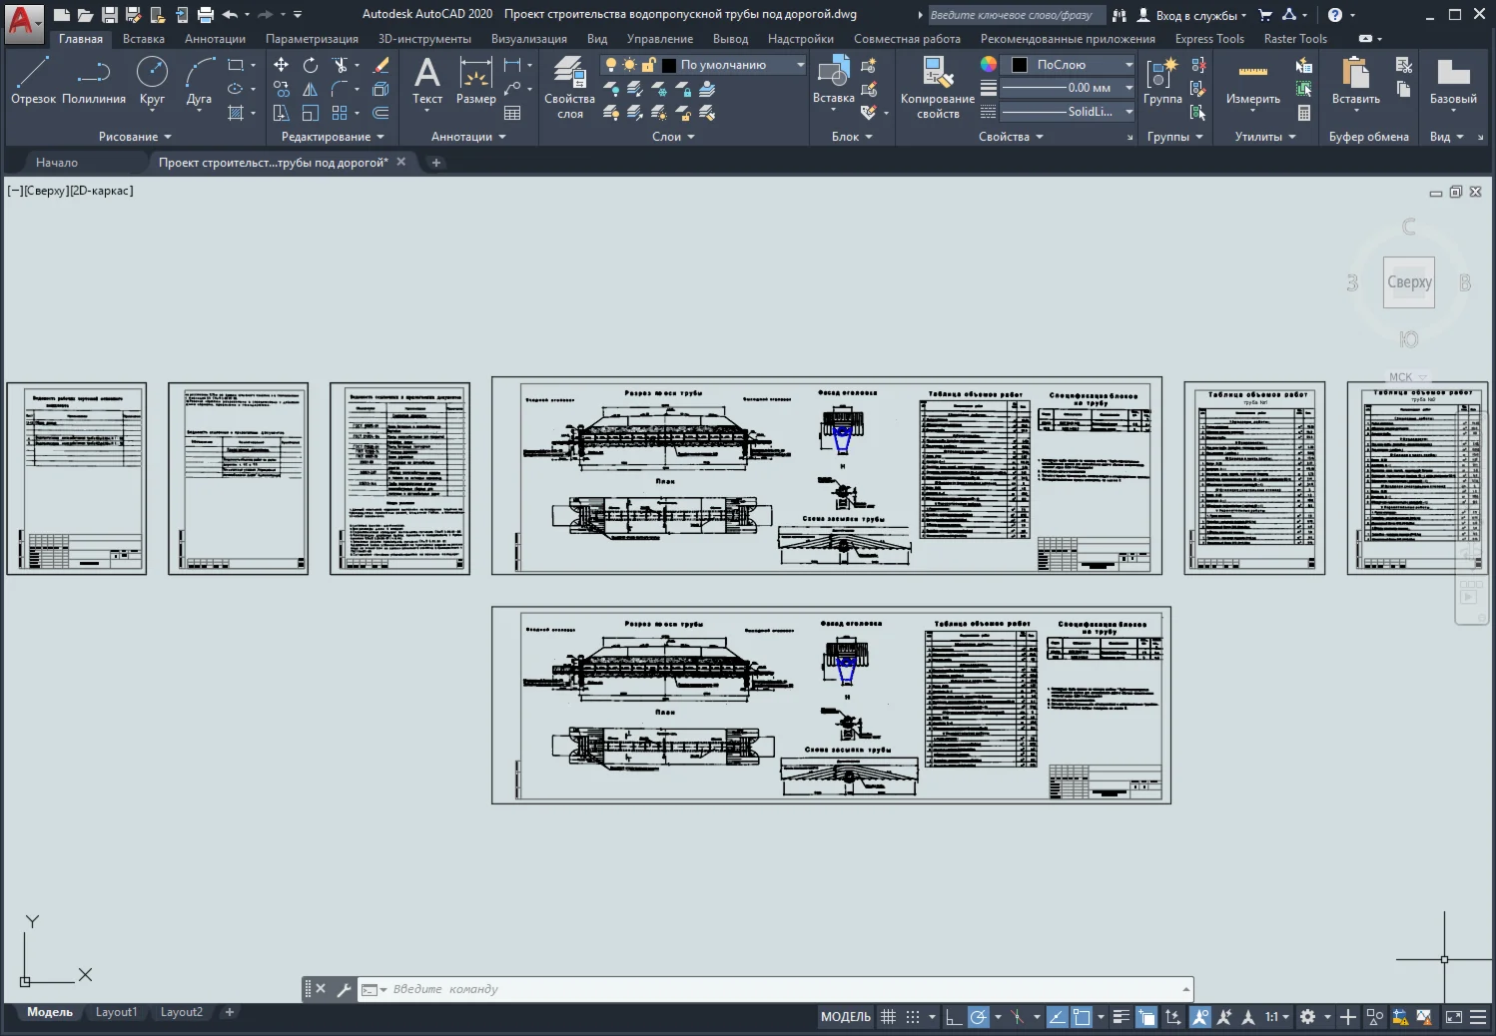Click the color wheel icon in Свойства

[x=989, y=64]
